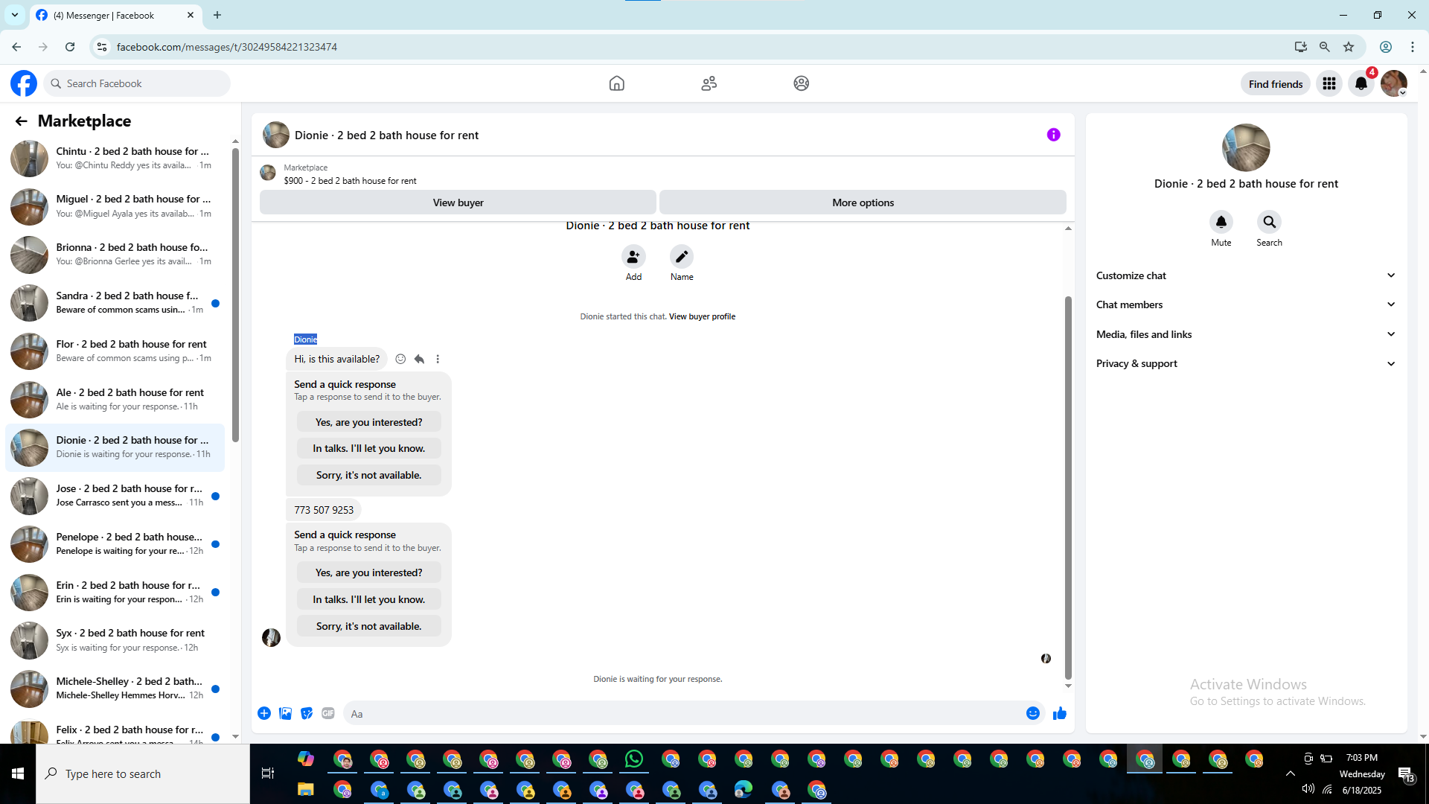Click the More options button
The width and height of the screenshot is (1429, 804).
tap(863, 202)
